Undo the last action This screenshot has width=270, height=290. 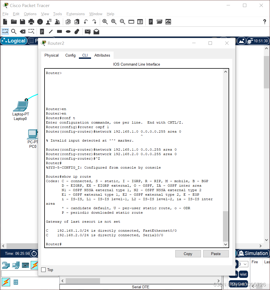point(86,22)
